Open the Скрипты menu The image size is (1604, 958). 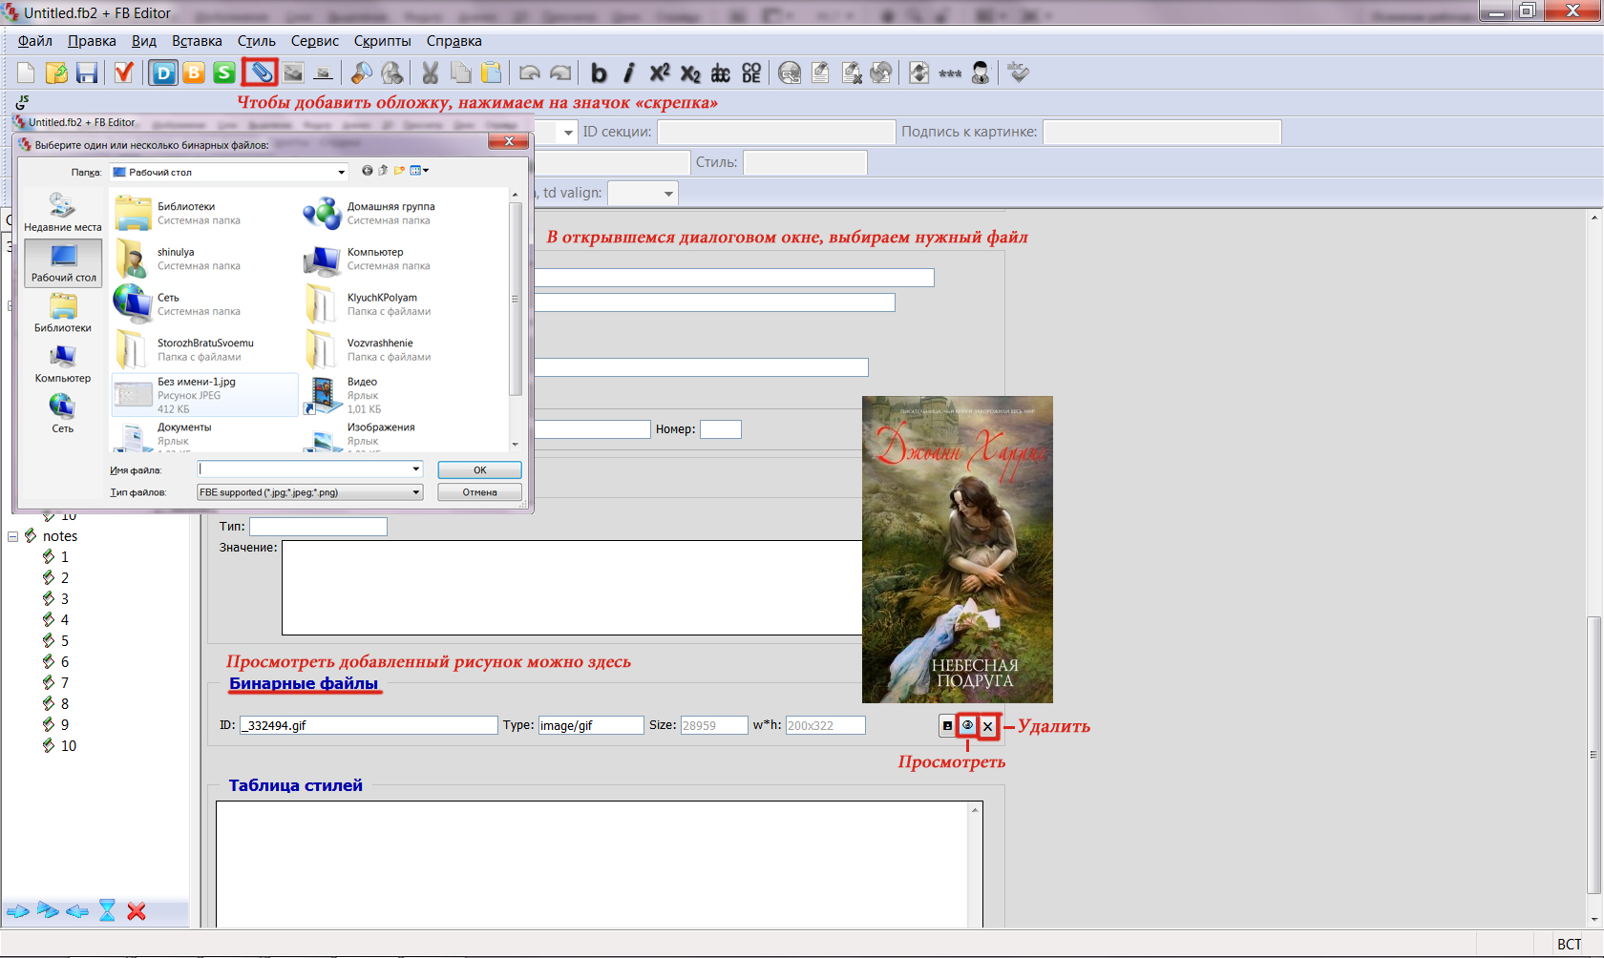pyautogui.click(x=382, y=41)
